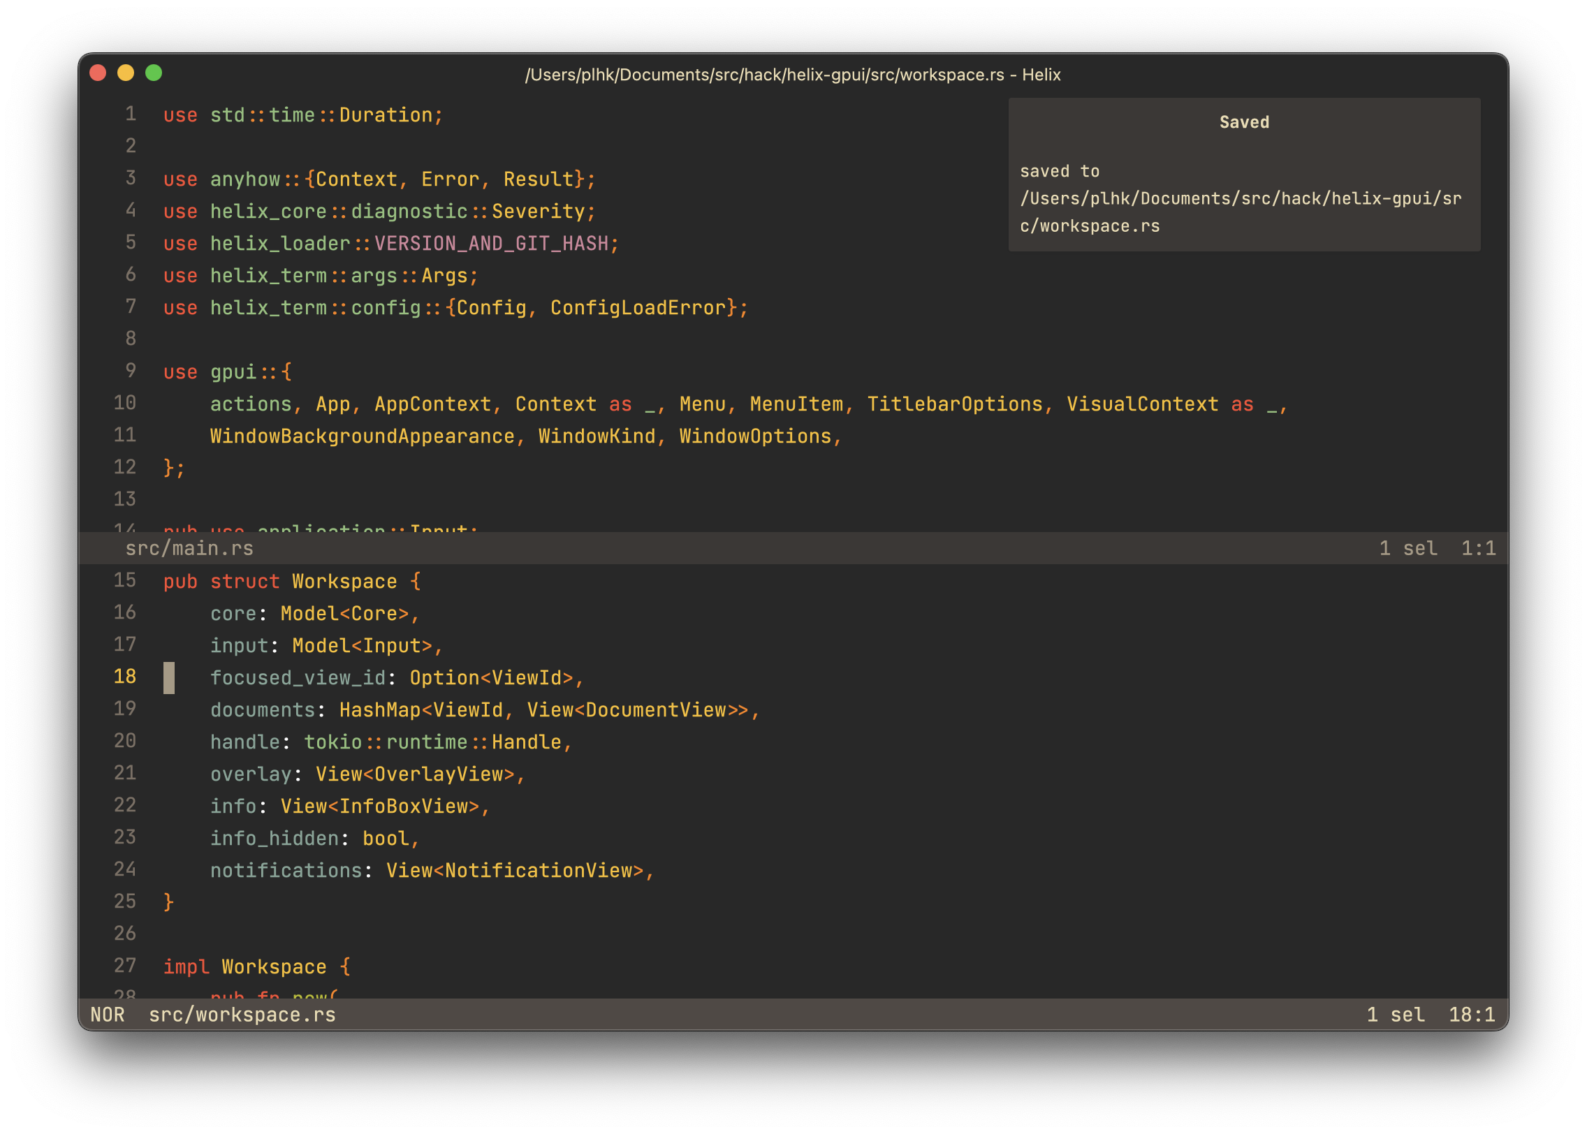Click TitlebarOptions on line 10

955,404
